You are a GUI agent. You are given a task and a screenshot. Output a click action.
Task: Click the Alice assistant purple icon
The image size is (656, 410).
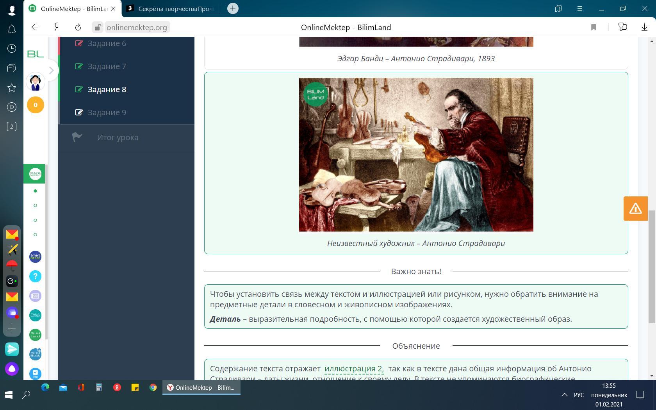tap(12, 369)
